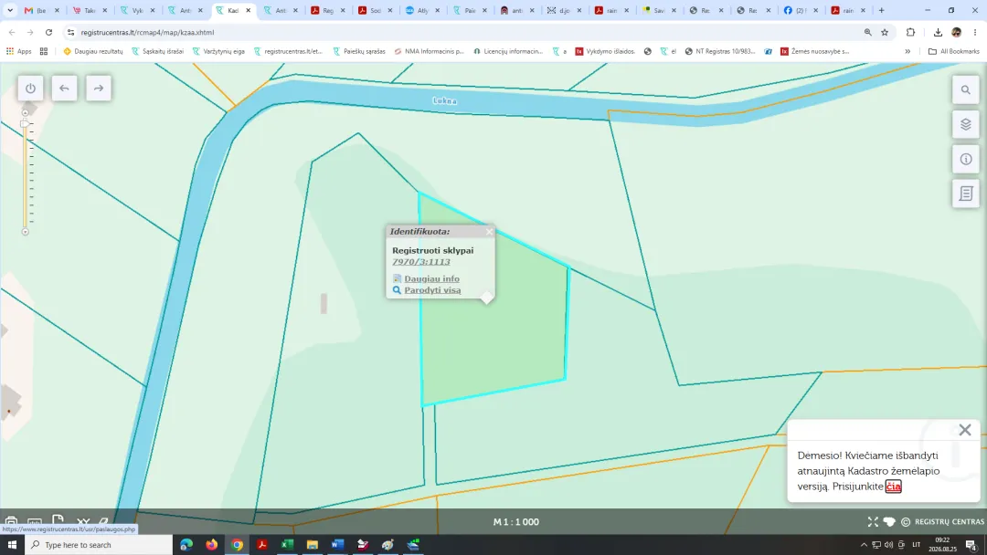Image resolution: width=987 pixels, height=555 pixels.
Task: Expand hidden bookmarks chevron
Action: tap(907, 51)
